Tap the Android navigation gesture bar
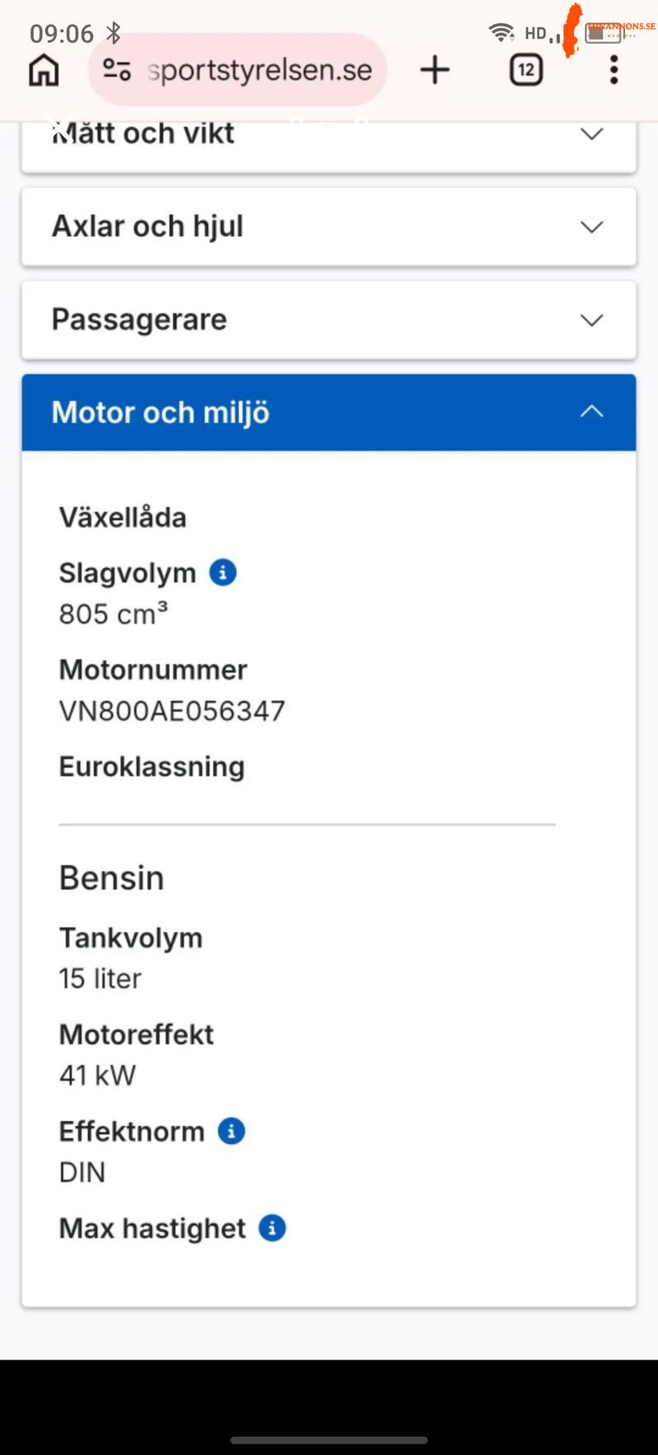This screenshot has height=1455, width=658. tap(329, 1440)
